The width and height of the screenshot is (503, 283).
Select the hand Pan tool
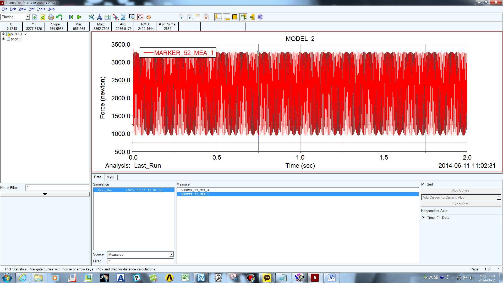pyautogui.click(x=149, y=17)
